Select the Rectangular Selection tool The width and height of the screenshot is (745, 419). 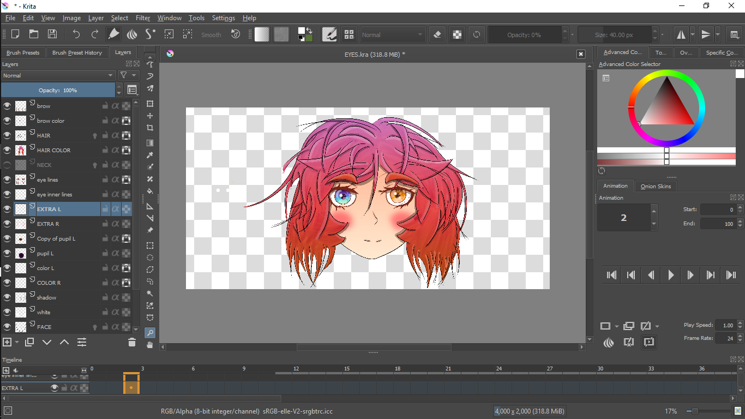click(150, 246)
